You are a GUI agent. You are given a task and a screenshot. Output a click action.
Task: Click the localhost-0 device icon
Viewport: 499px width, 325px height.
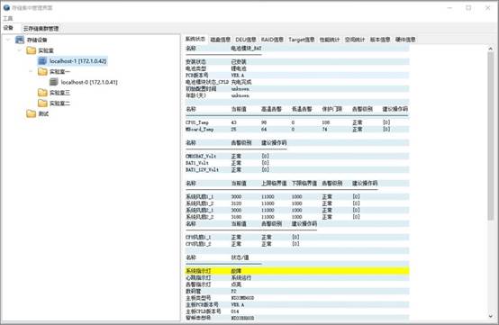click(x=54, y=82)
